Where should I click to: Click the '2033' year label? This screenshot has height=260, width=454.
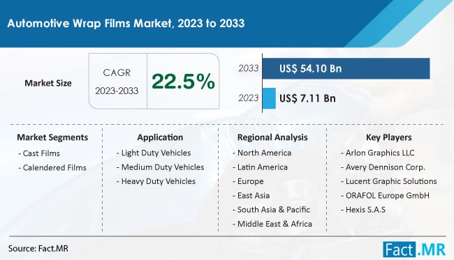click(249, 68)
